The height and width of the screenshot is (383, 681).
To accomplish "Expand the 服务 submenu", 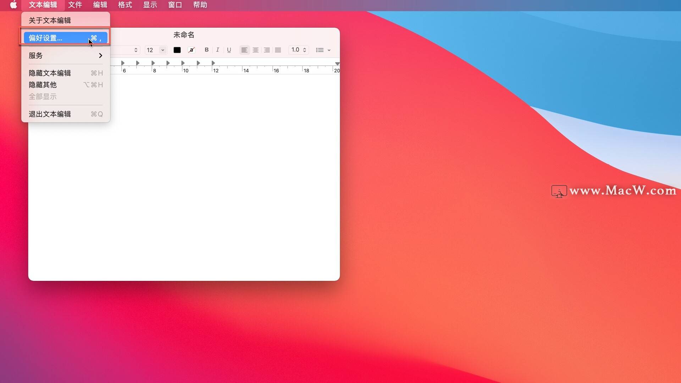I will coord(66,56).
